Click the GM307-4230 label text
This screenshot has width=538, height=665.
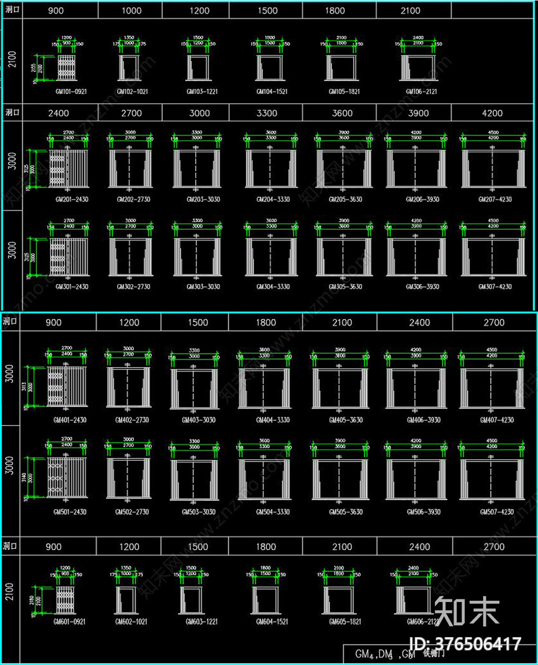495,287
